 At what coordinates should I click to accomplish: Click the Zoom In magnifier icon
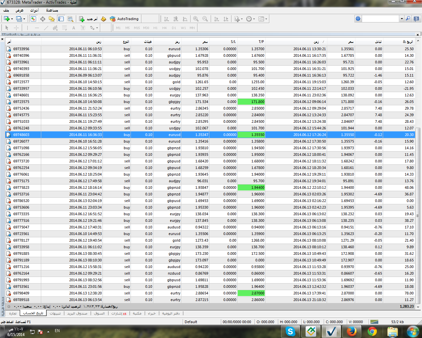point(196,19)
